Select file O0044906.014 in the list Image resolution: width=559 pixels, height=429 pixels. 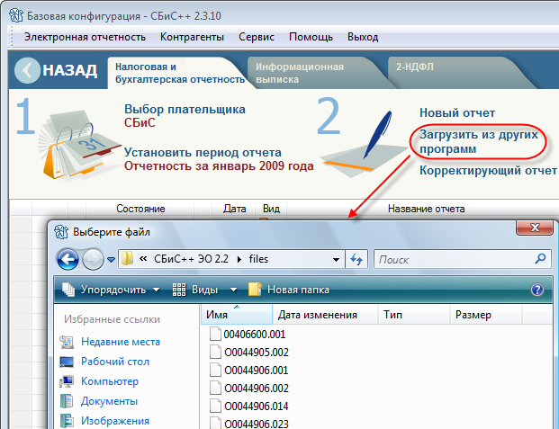click(x=256, y=406)
